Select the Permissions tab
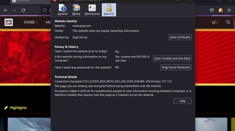Screen dimensions: 235x131 tap(92, 10)
